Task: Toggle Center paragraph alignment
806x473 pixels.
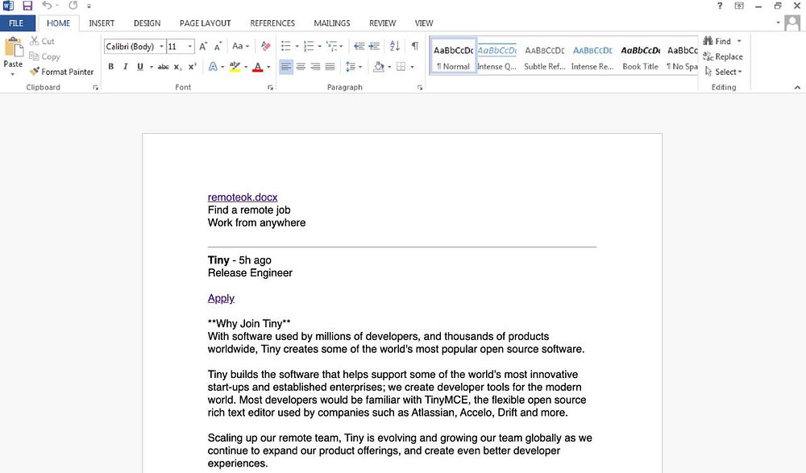Action: (301, 67)
